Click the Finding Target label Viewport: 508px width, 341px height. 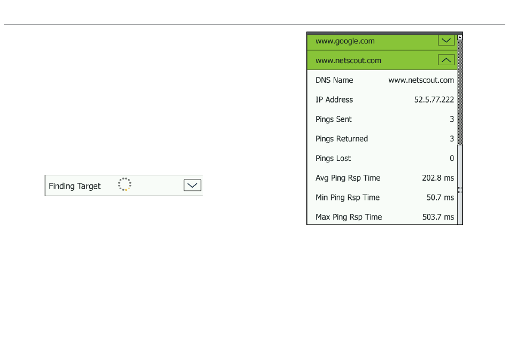coord(74,186)
